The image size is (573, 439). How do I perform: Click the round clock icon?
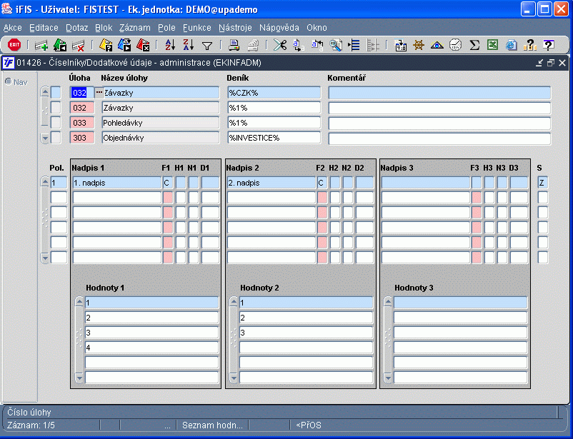point(455,45)
